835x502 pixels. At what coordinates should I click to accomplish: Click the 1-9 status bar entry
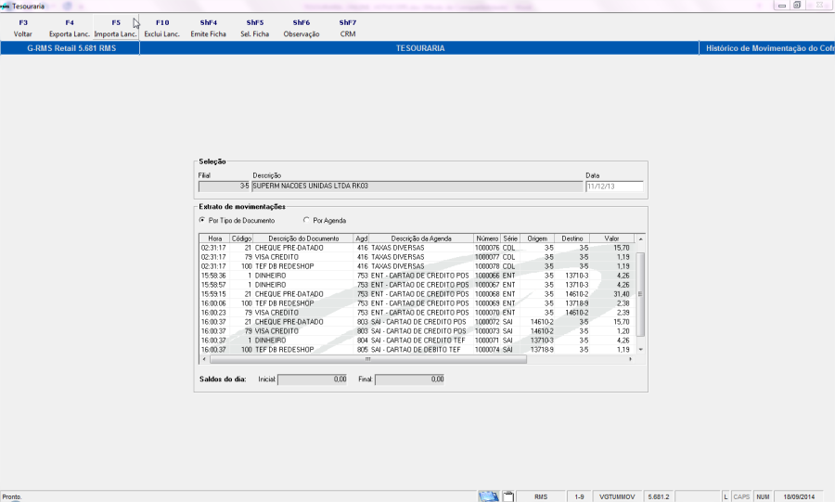[579, 496]
